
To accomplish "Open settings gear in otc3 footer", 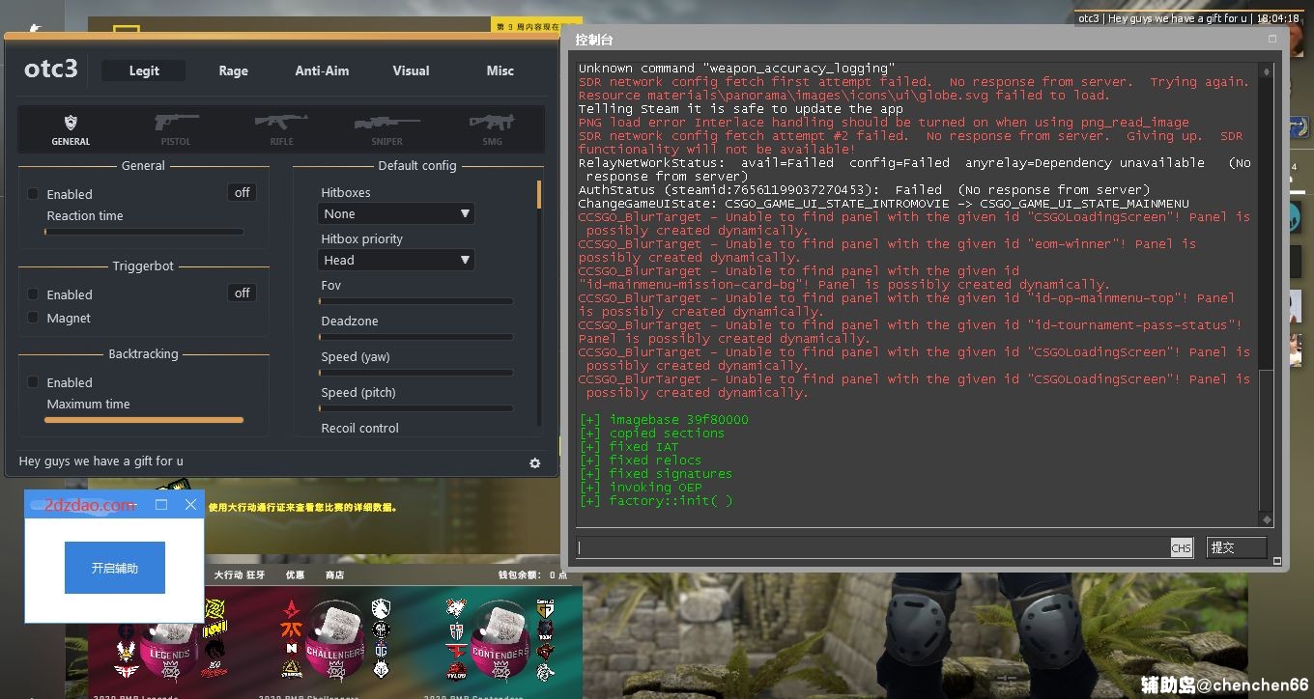I will (535, 463).
